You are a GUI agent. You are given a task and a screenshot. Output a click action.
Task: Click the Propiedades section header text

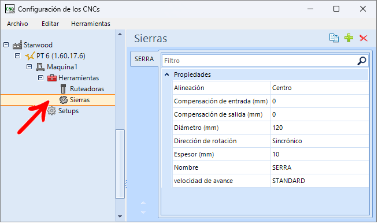192,74
